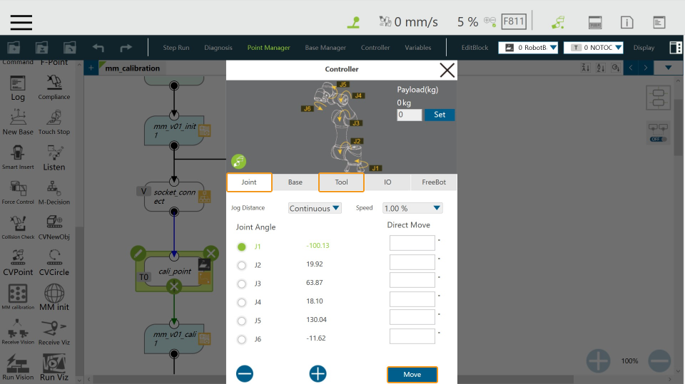Switch to the Joint tab
Viewport: 685px width, 384px height.
[249, 182]
